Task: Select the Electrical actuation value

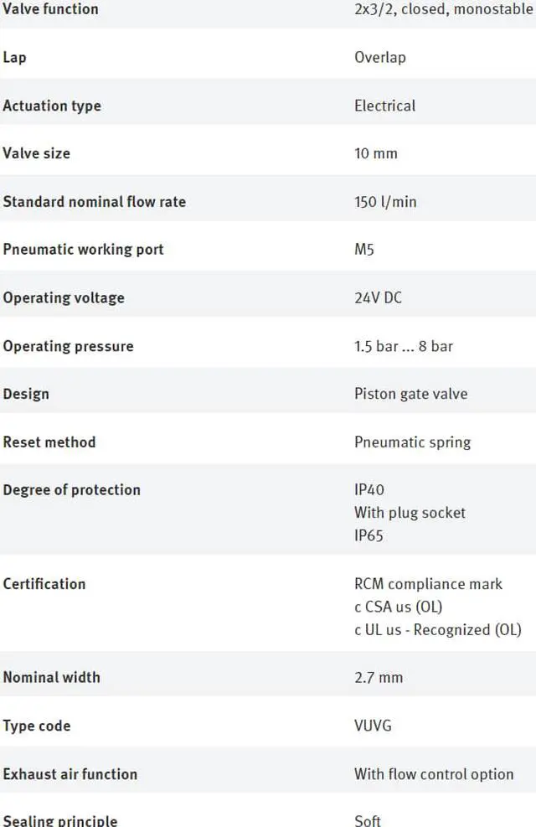Action: (384, 106)
